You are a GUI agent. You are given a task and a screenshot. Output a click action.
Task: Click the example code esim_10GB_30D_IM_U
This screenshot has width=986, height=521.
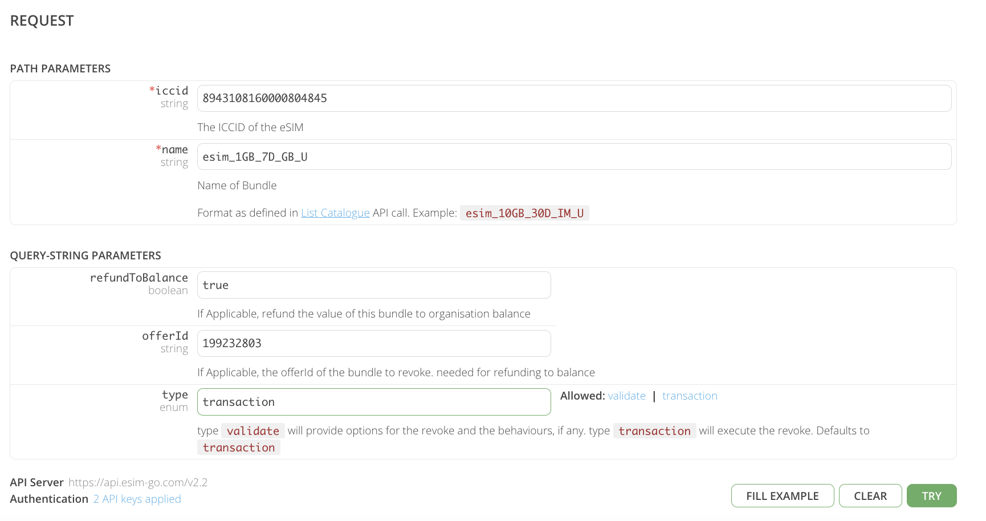click(524, 213)
